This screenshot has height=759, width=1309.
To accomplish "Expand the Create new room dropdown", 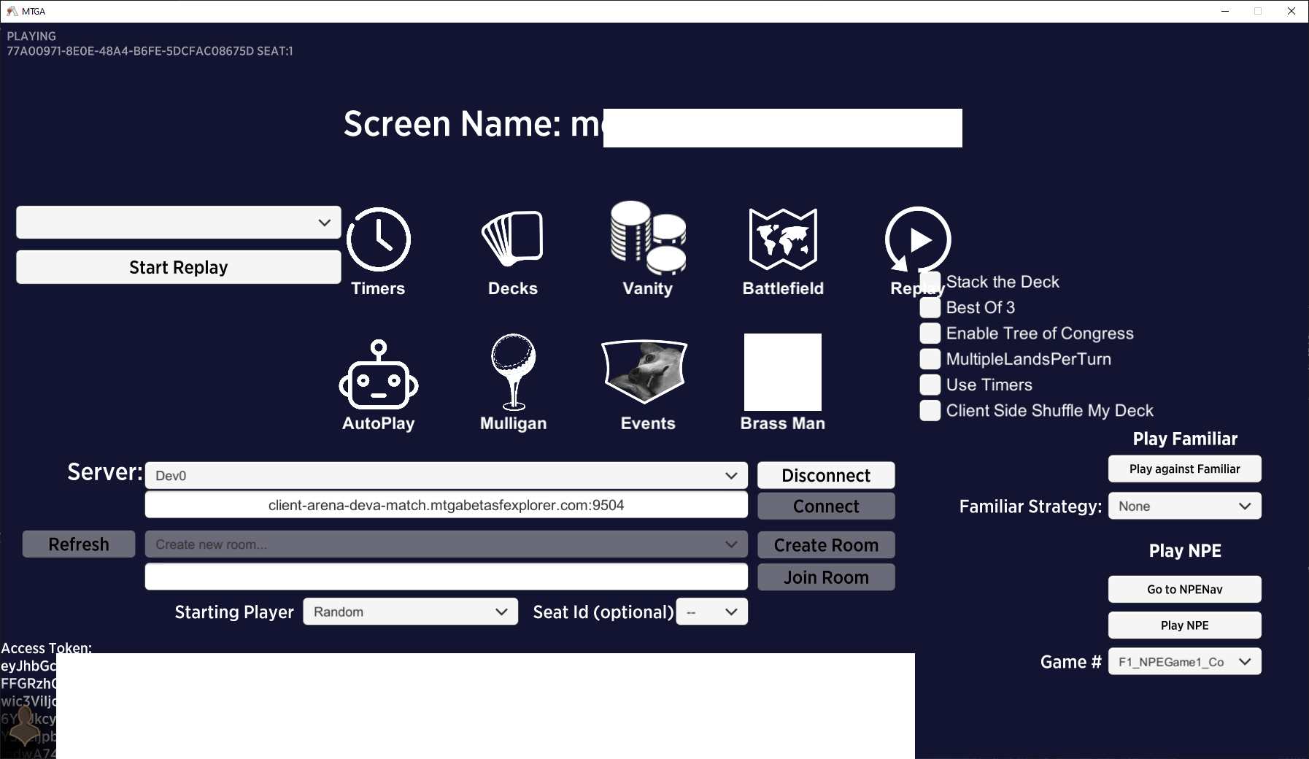I will coord(447,544).
